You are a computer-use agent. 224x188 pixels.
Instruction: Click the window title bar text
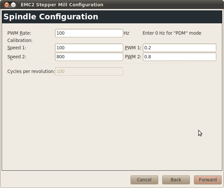tap(62, 5)
